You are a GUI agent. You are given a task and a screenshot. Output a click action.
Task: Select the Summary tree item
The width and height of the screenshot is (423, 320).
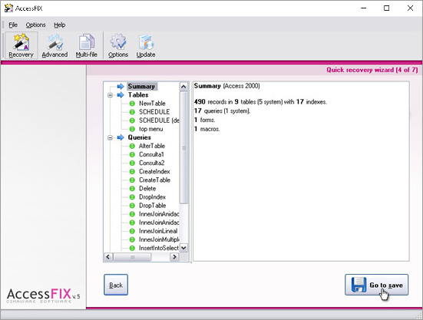pyautogui.click(x=142, y=86)
